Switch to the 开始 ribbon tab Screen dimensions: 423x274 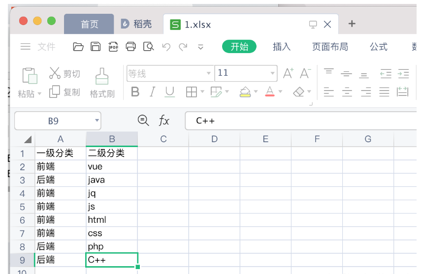[239, 47]
